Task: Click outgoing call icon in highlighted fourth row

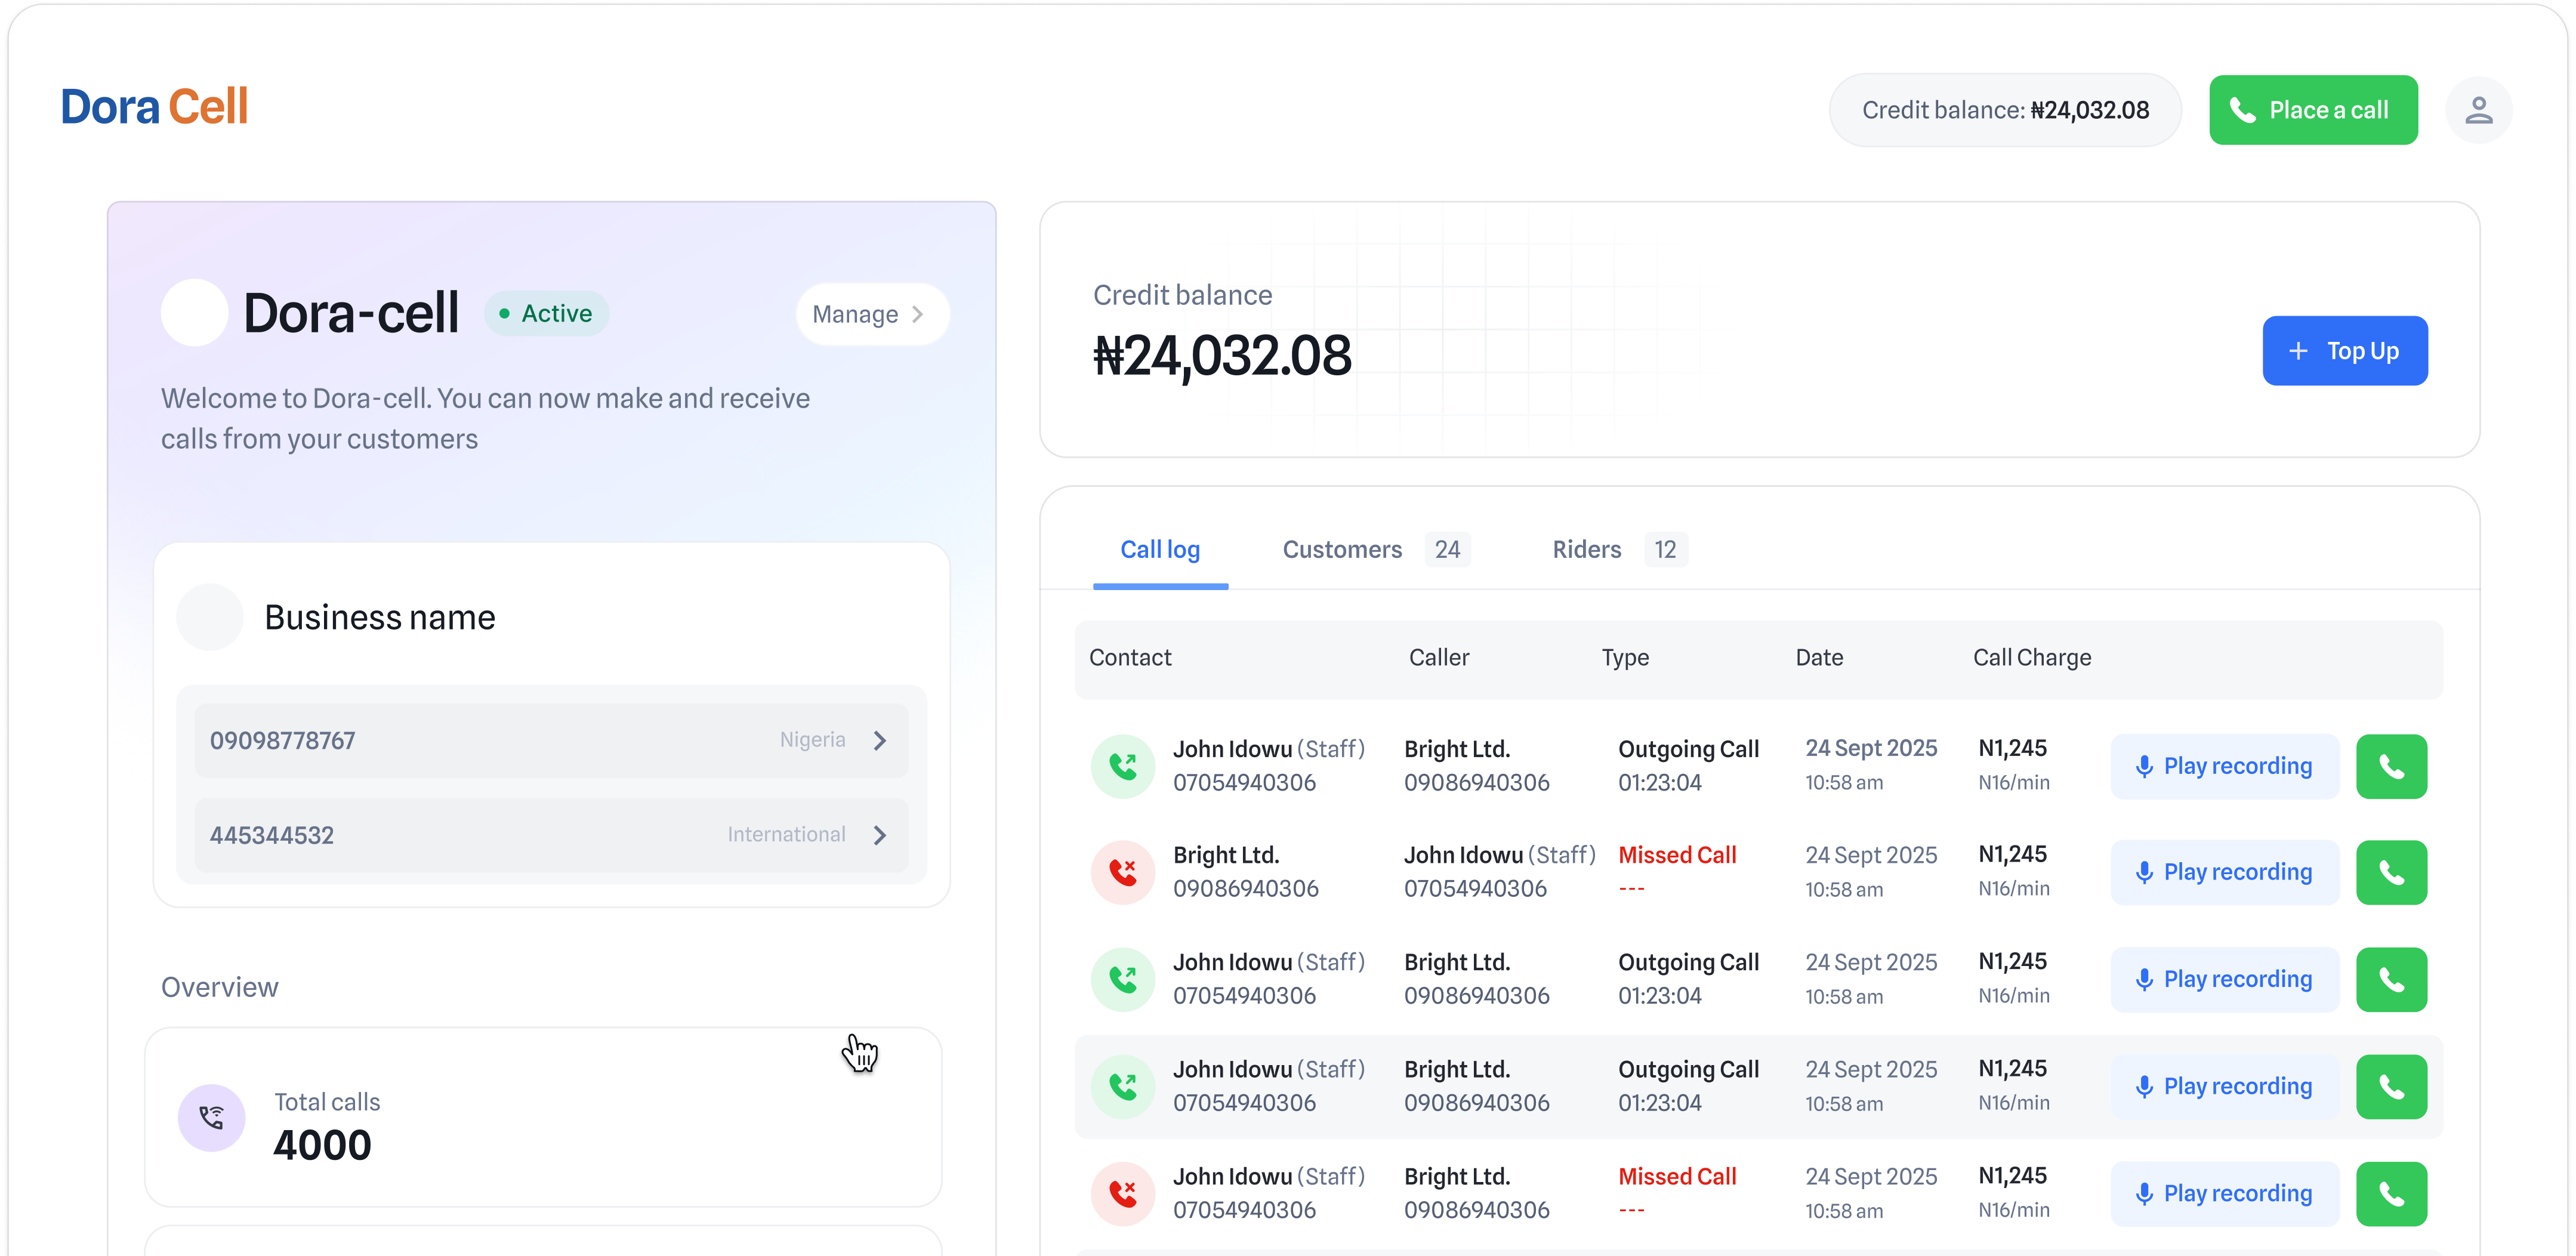Action: pos(1123,1086)
